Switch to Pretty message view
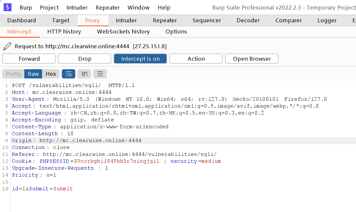 coord(13,74)
